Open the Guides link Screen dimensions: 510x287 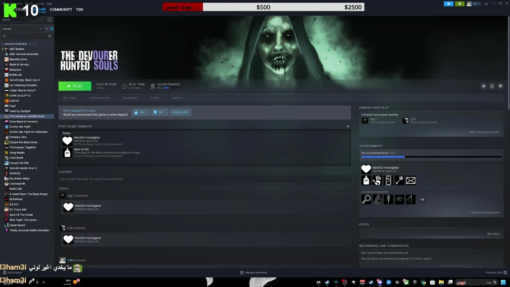click(155, 98)
